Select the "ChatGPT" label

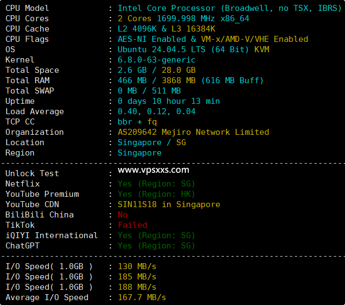(22, 246)
